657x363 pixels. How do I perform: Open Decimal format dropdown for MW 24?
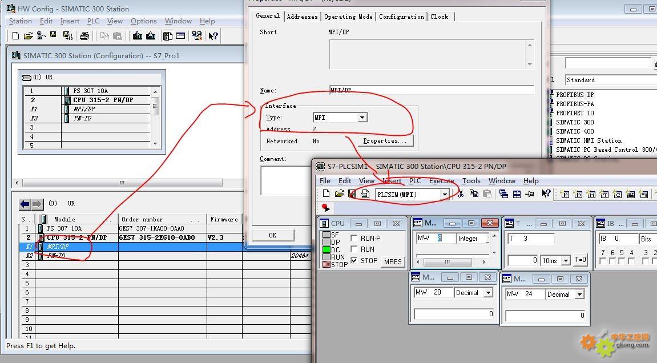[579, 295]
